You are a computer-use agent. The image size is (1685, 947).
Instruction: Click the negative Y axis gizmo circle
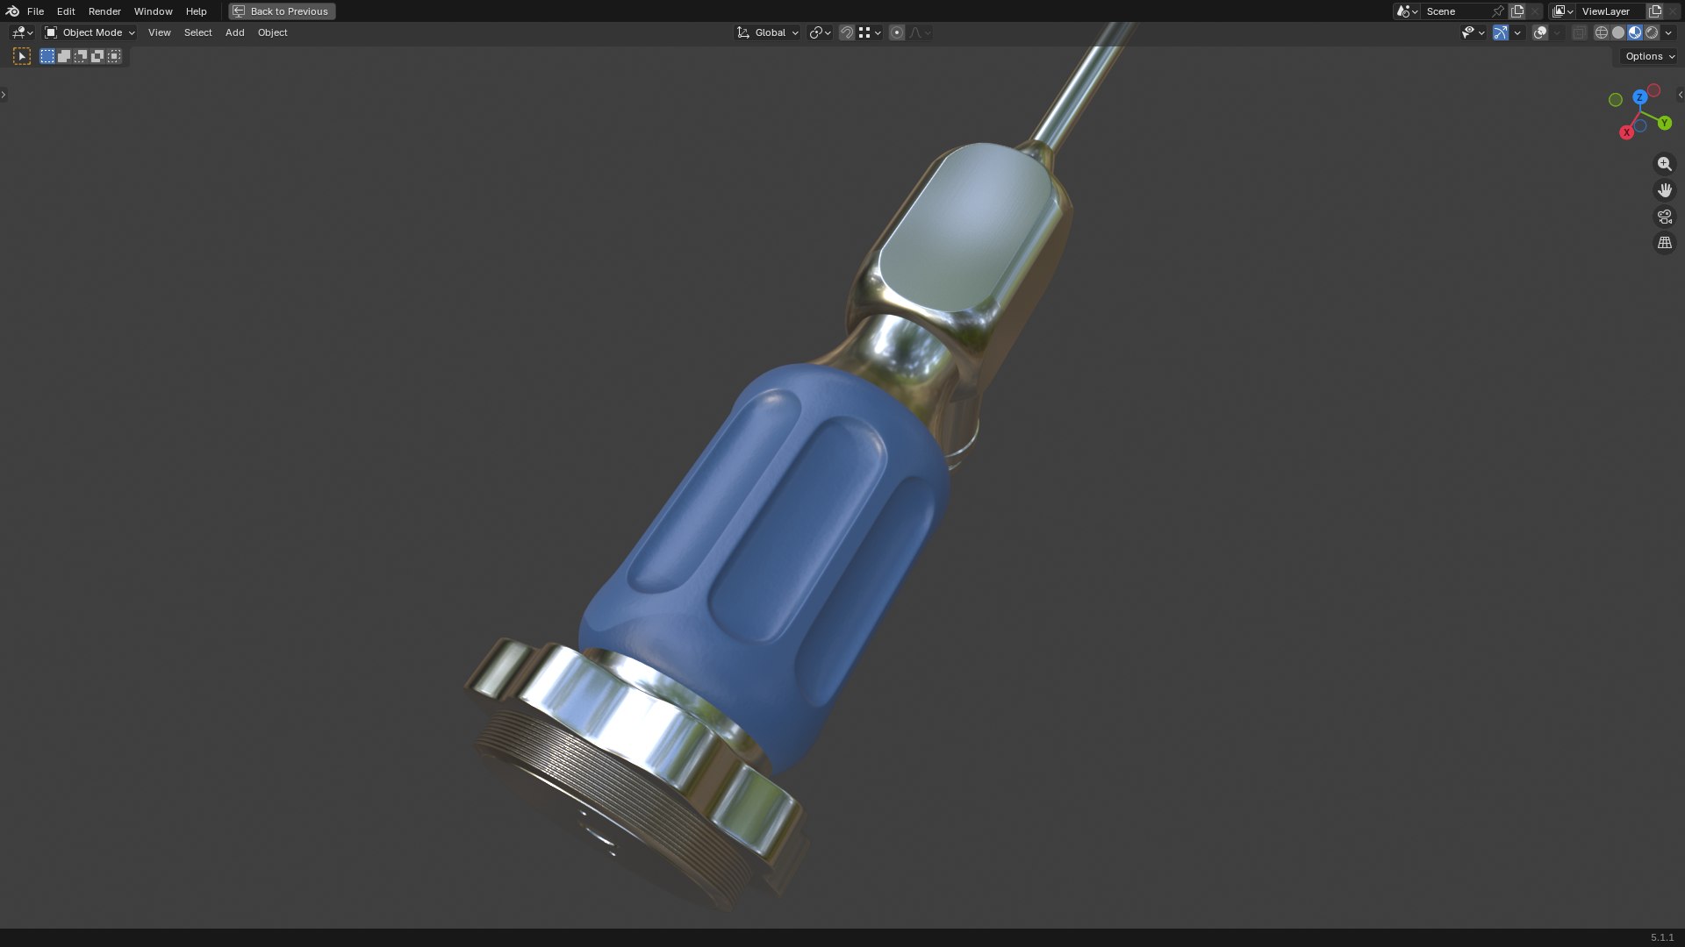(x=1615, y=100)
